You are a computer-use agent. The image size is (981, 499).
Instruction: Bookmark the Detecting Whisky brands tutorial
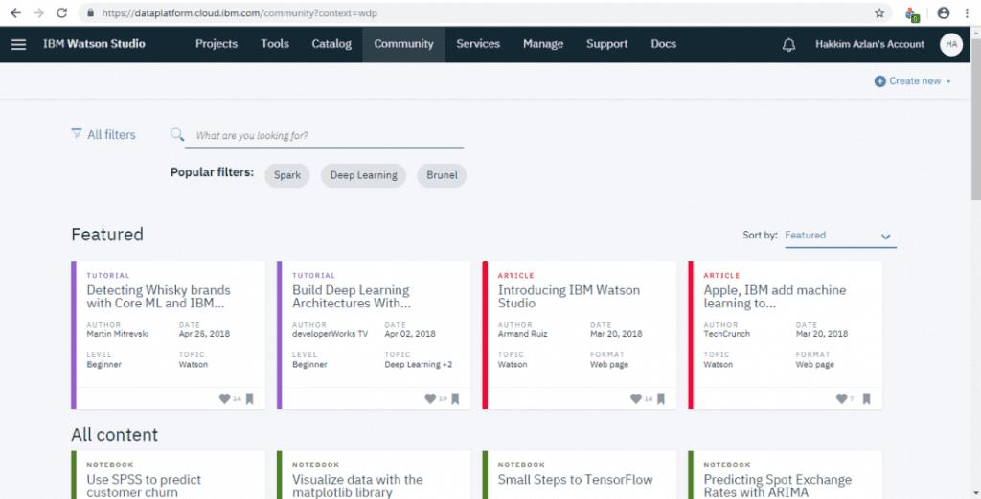[250, 398]
